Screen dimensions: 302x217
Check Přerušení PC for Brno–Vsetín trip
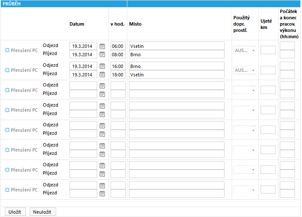[7, 70]
